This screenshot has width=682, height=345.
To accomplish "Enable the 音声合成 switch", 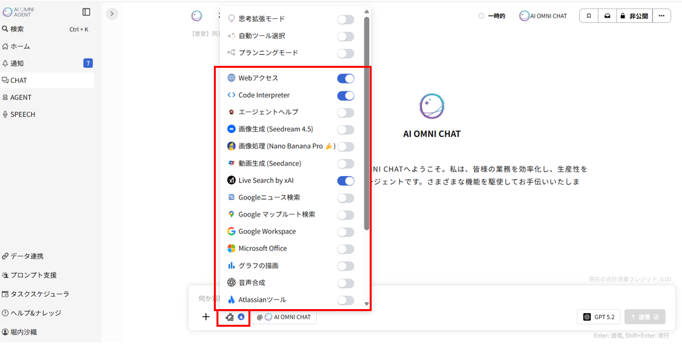I will (346, 283).
